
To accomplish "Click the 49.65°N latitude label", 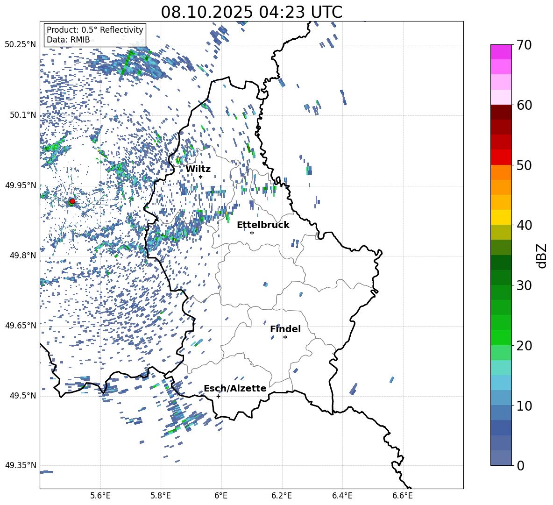I will pyautogui.click(x=20, y=325).
